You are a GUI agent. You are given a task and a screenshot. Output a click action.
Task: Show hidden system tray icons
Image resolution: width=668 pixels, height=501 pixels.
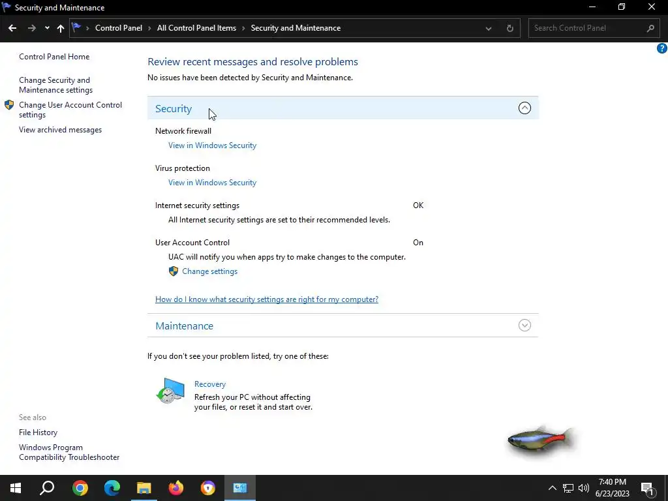coord(552,488)
